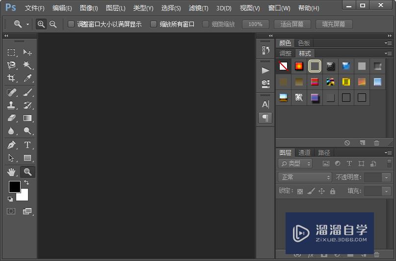The image size is (396, 261).
Task: Open the History panel icon
Action: click(x=265, y=50)
